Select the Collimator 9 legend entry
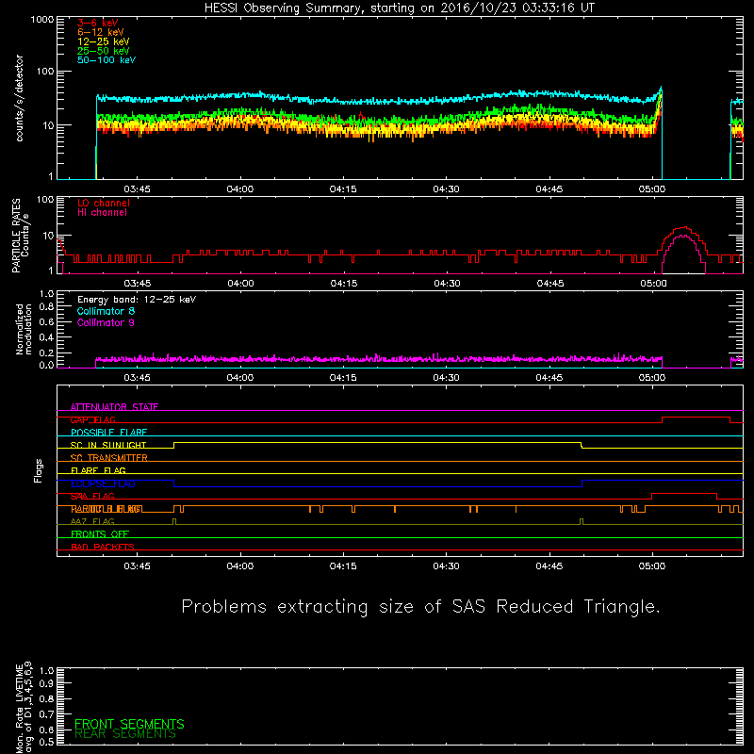The height and width of the screenshot is (754, 754). click(106, 322)
